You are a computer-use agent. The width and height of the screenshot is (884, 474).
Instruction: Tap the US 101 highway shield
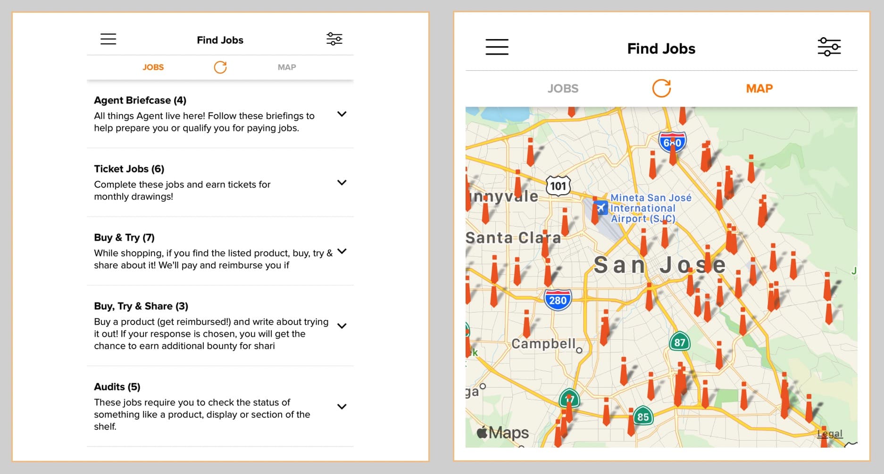pos(558,186)
